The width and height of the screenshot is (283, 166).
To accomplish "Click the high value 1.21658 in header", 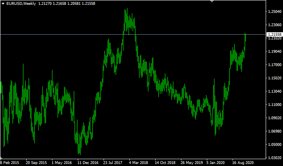I will [59, 4].
